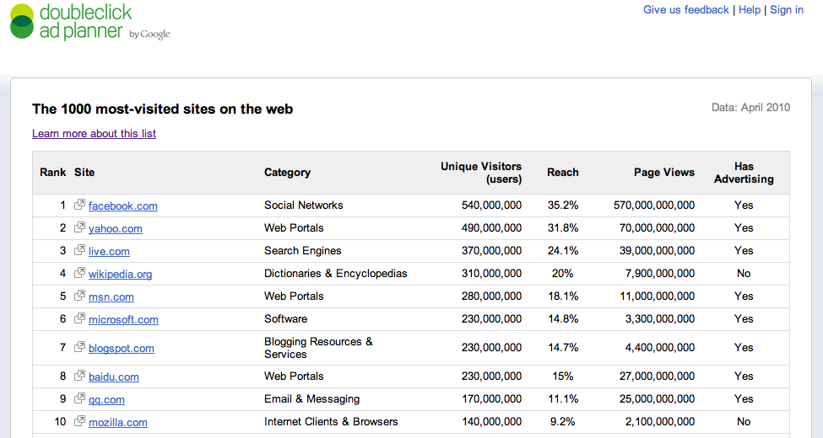823x438 pixels.
Task: Click the Sign in link
Action: pyautogui.click(x=786, y=10)
